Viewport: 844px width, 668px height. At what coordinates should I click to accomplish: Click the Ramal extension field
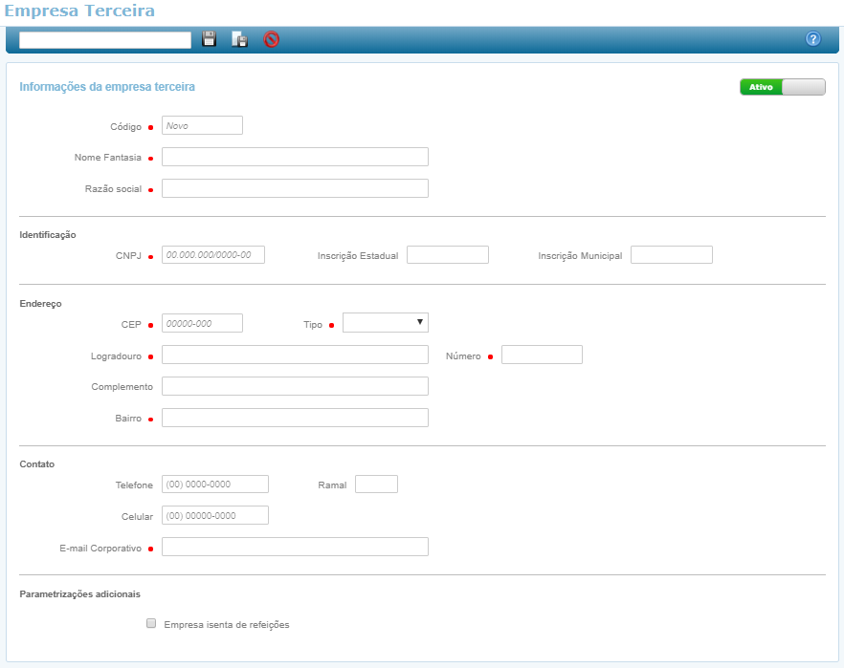pyautogui.click(x=376, y=485)
